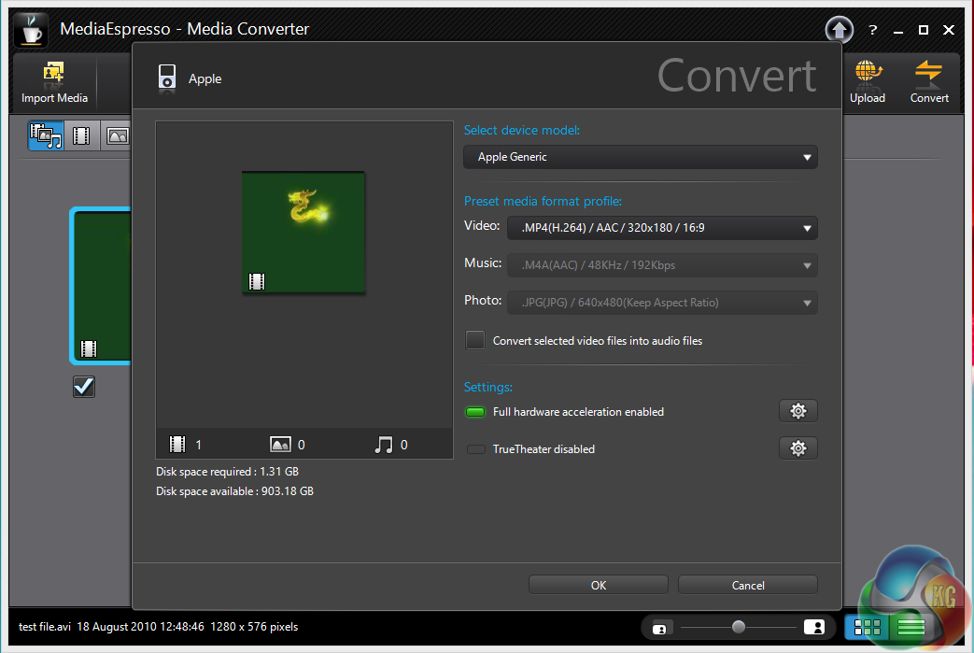This screenshot has width=974, height=653.
Task: Open hardware acceleration settings gear
Action: tap(798, 411)
